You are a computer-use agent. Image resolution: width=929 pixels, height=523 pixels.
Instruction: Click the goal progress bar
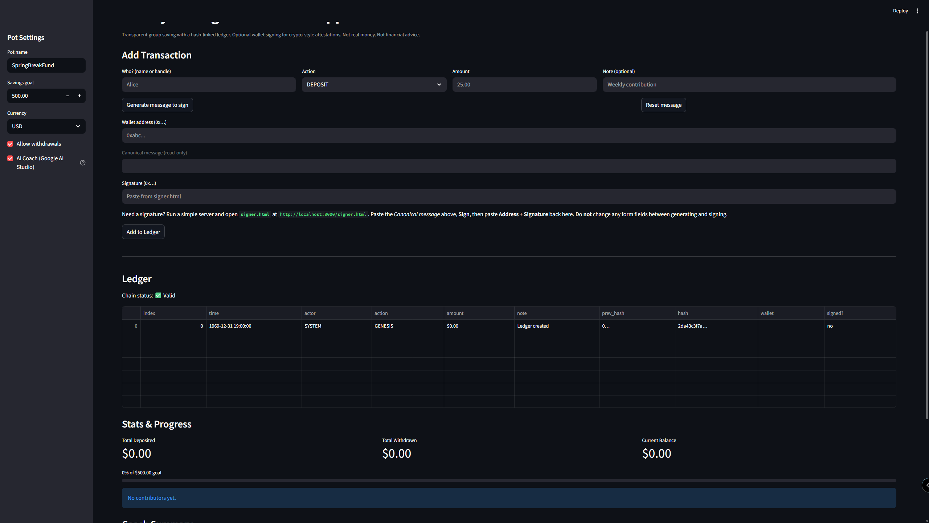pyautogui.click(x=509, y=481)
